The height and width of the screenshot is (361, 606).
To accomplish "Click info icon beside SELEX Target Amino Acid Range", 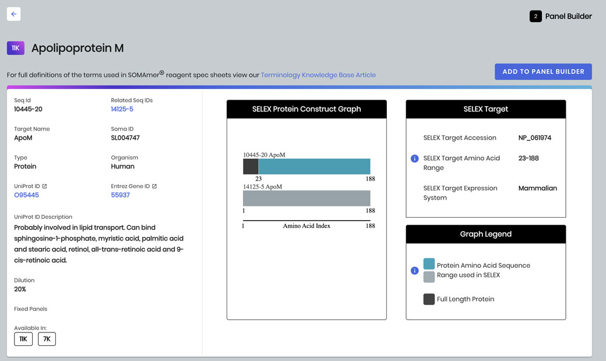I will (415, 158).
